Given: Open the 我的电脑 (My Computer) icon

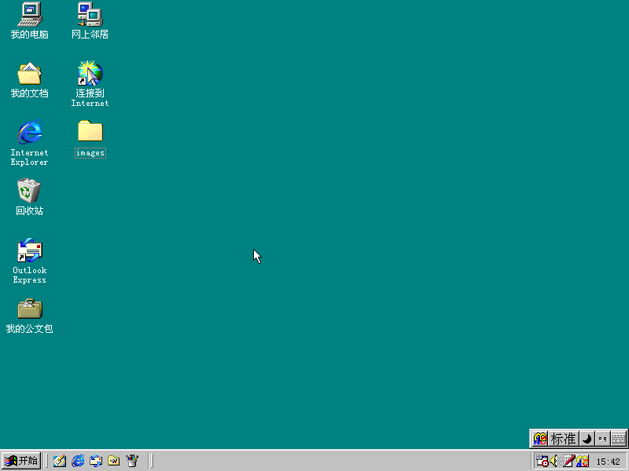Looking at the screenshot, I should pos(29,20).
